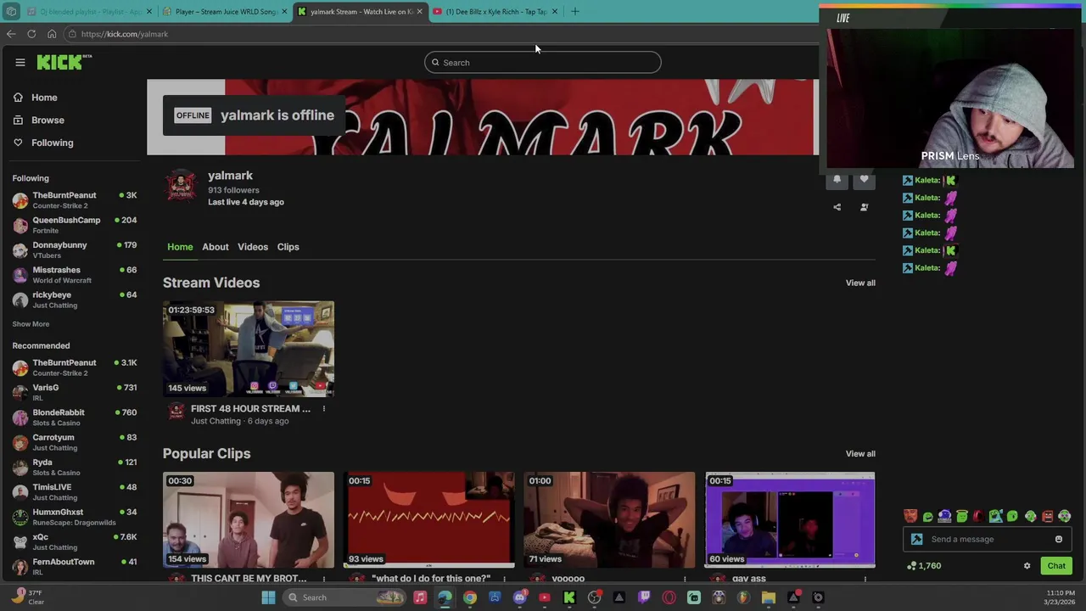Switch to the About tab
Image resolution: width=1086 pixels, height=611 pixels.
coord(216,247)
